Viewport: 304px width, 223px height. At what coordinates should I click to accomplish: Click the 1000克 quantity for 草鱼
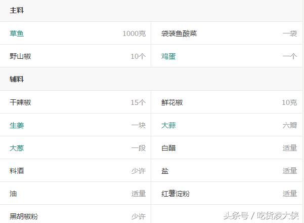(x=134, y=33)
